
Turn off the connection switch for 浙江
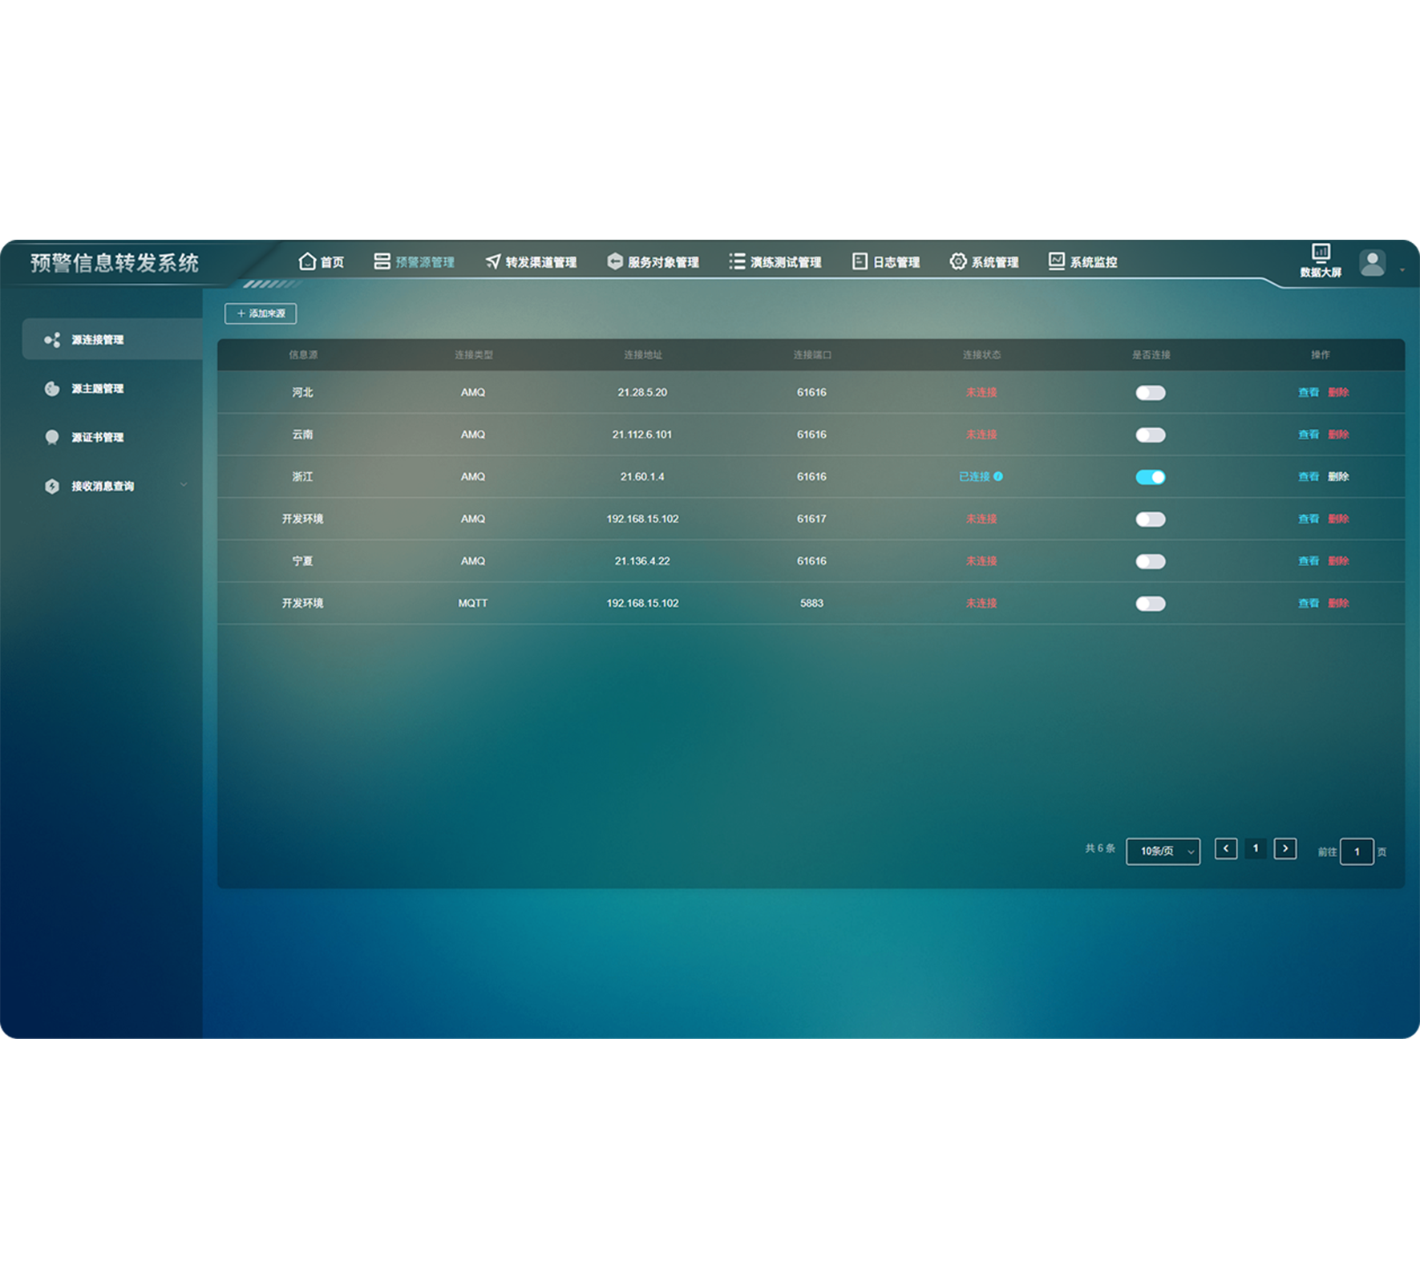click(1151, 477)
